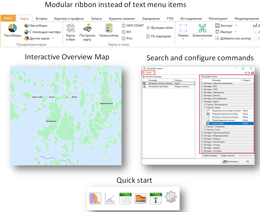This screenshot has height=212, width=260.
Task: Expand the Экспорт dropdown arrow
Action: [236, 25]
